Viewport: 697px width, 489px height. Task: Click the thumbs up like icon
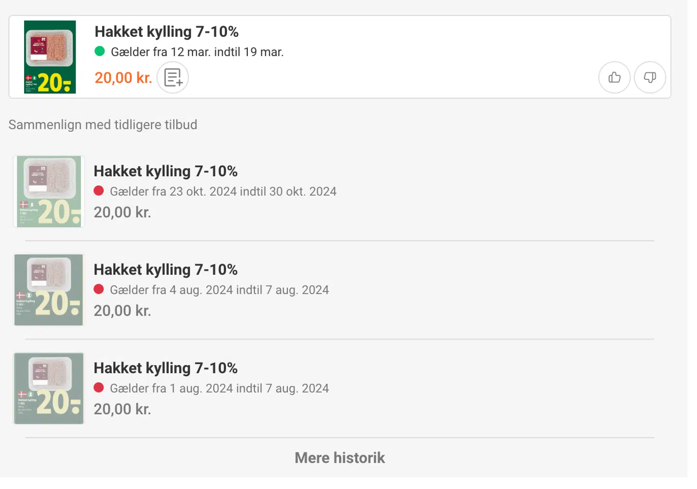pos(614,77)
